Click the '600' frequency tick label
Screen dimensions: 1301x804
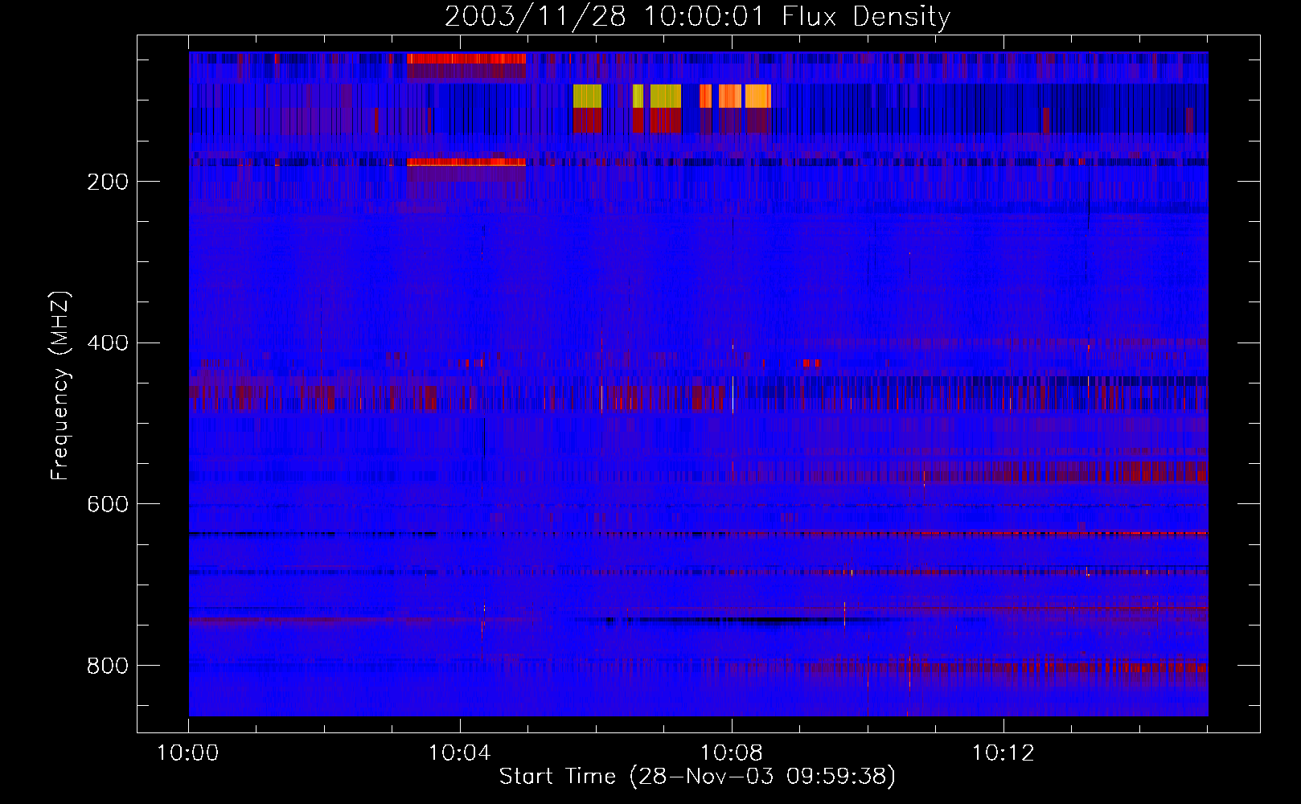click(x=108, y=504)
